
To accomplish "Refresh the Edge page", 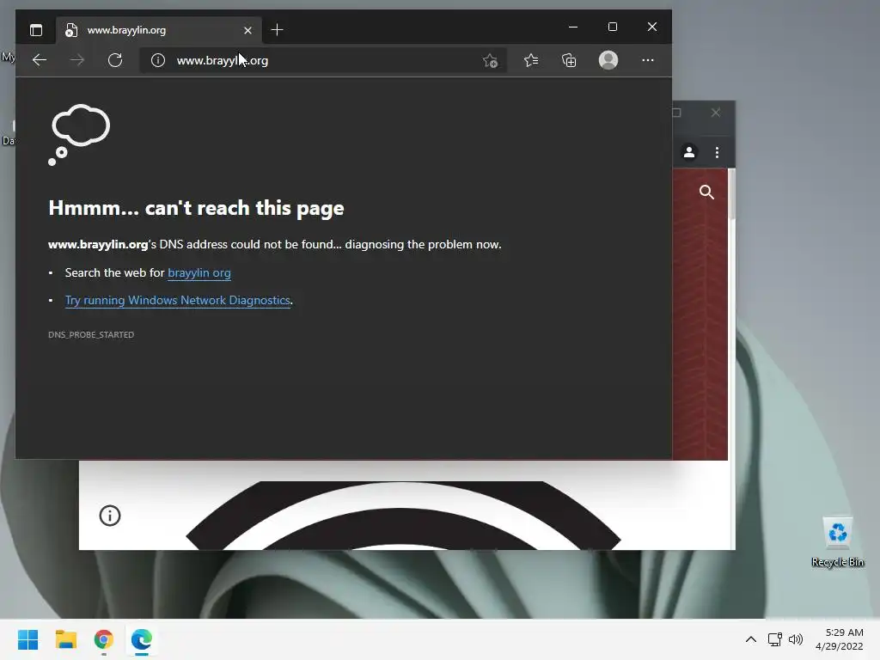I will (115, 60).
